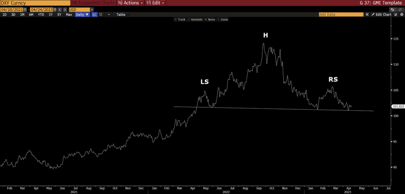
Task: Switch to the candlestick chart icon
Action: [x=101, y=15]
